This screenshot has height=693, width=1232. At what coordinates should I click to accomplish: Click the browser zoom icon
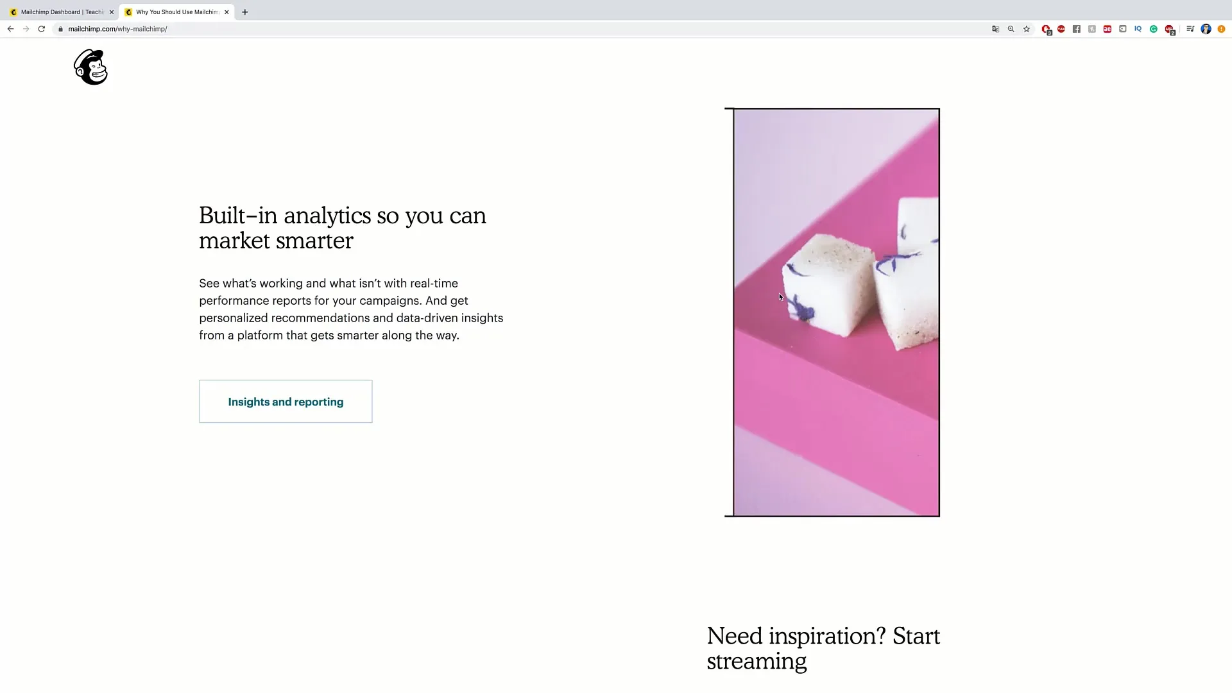[1011, 29]
